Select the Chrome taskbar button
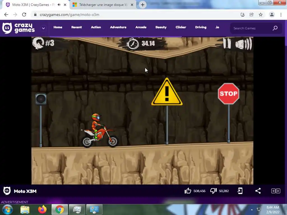 pyautogui.click(x=60, y=209)
